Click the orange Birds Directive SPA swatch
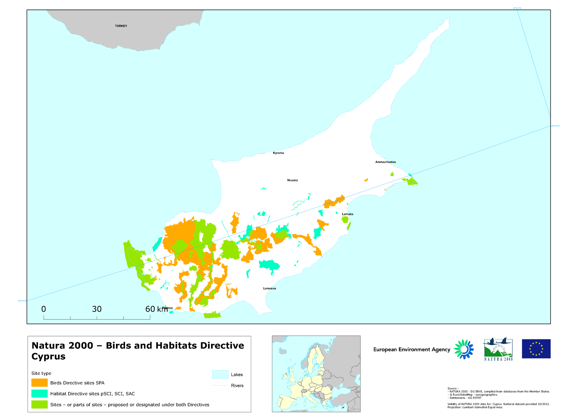576x419 pixels. click(x=39, y=383)
